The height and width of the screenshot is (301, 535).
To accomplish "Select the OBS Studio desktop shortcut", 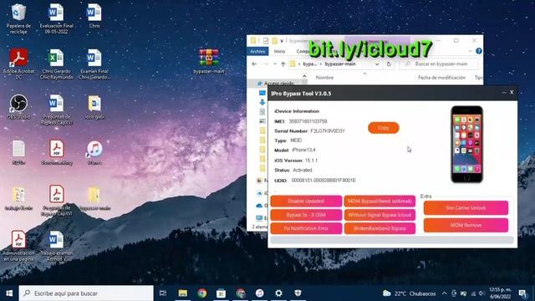I will [x=18, y=106].
